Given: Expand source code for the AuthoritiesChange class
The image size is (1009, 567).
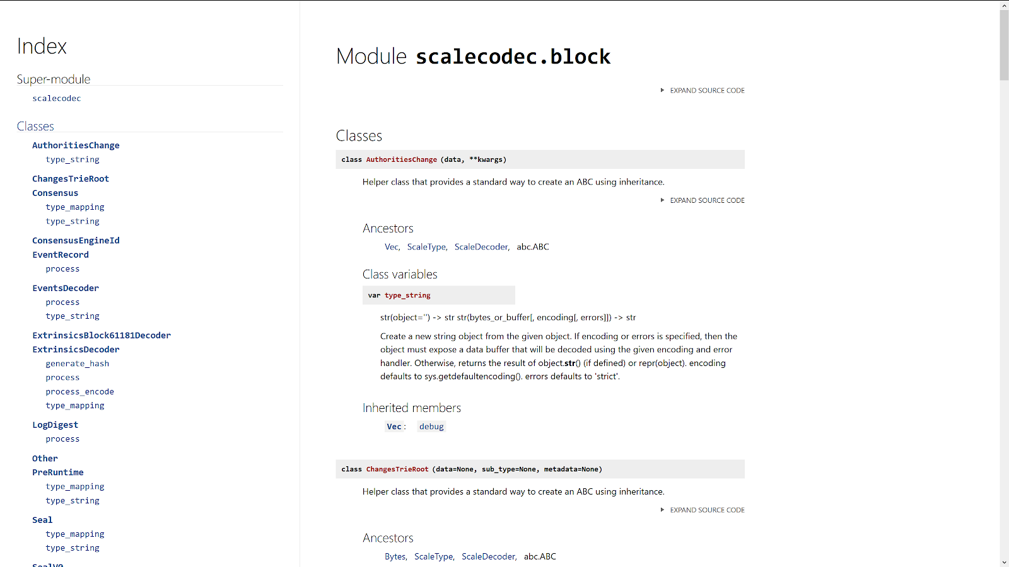Looking at the screenshot, I should click(x=706, y=200).
